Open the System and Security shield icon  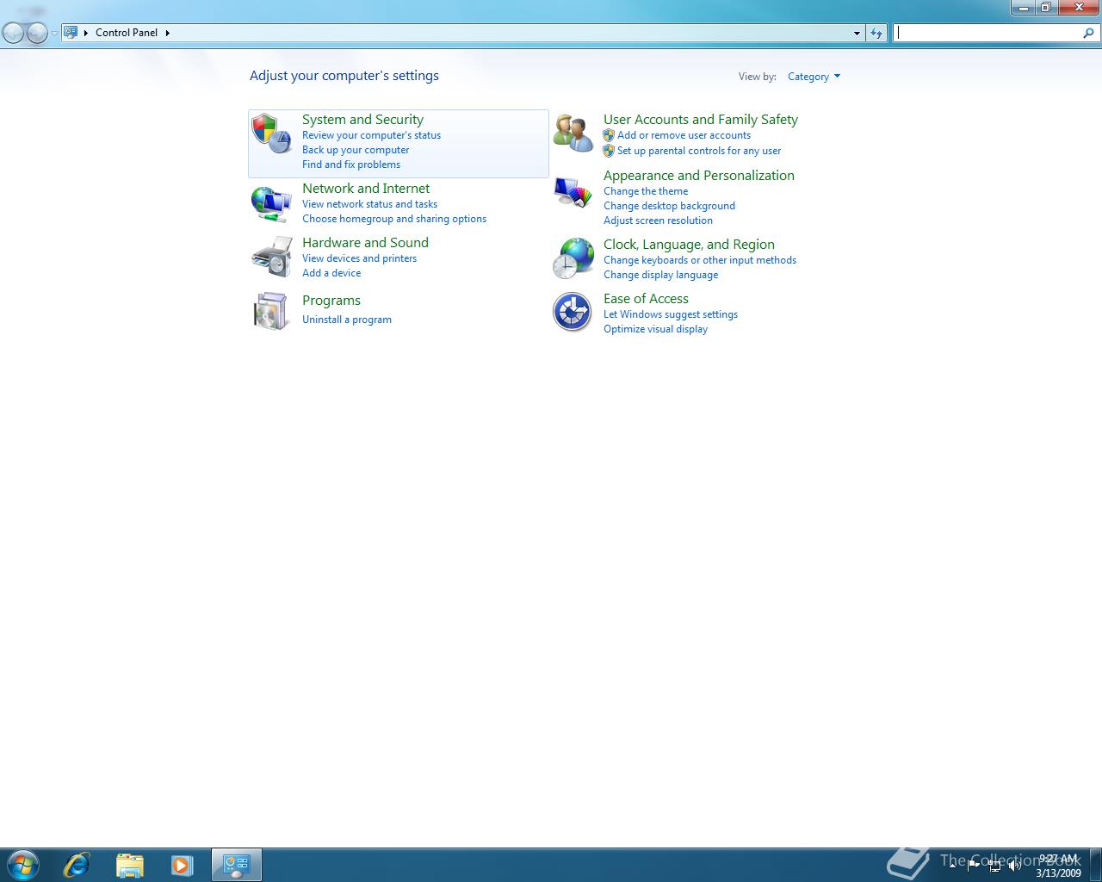pyautogui.click(x=271, y=134)
